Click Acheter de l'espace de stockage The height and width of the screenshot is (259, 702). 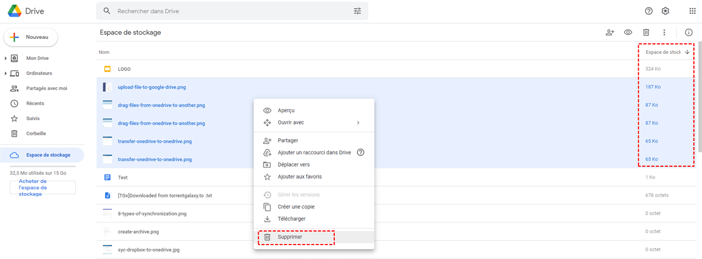click(43, 187)
